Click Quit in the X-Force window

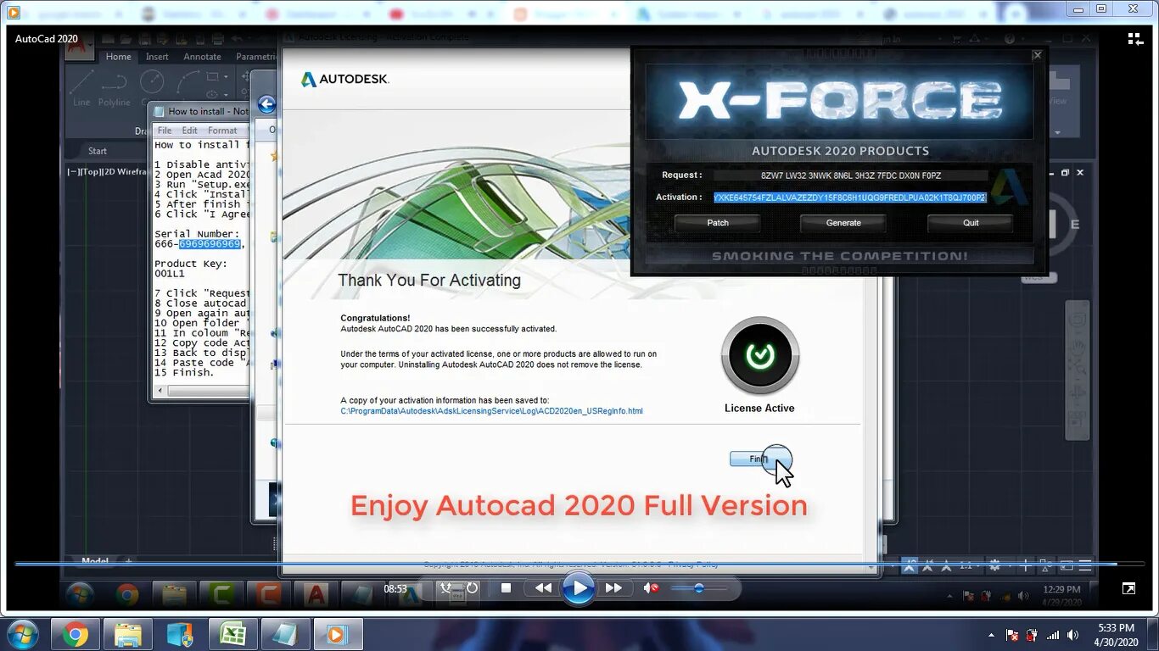[971, 223]
